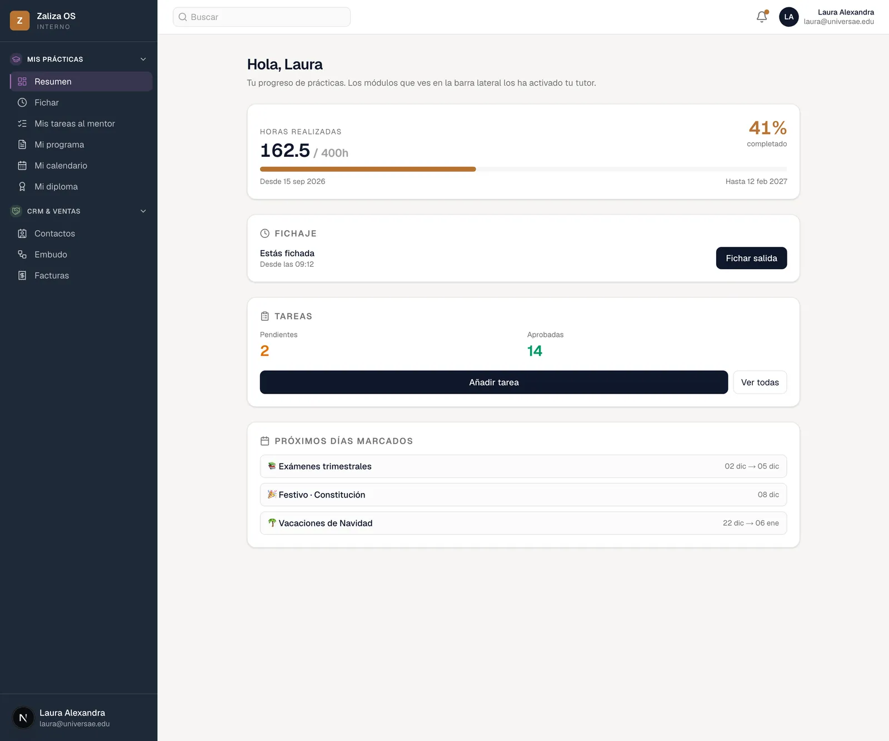Click the search magnifier icon
The height and width of the screenshot is (741, 889).
coord(182,17)
